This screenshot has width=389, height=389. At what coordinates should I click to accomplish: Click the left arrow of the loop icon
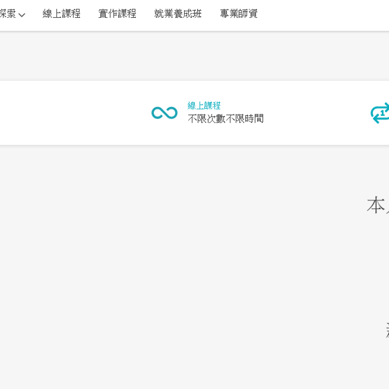tap(374, 119)
